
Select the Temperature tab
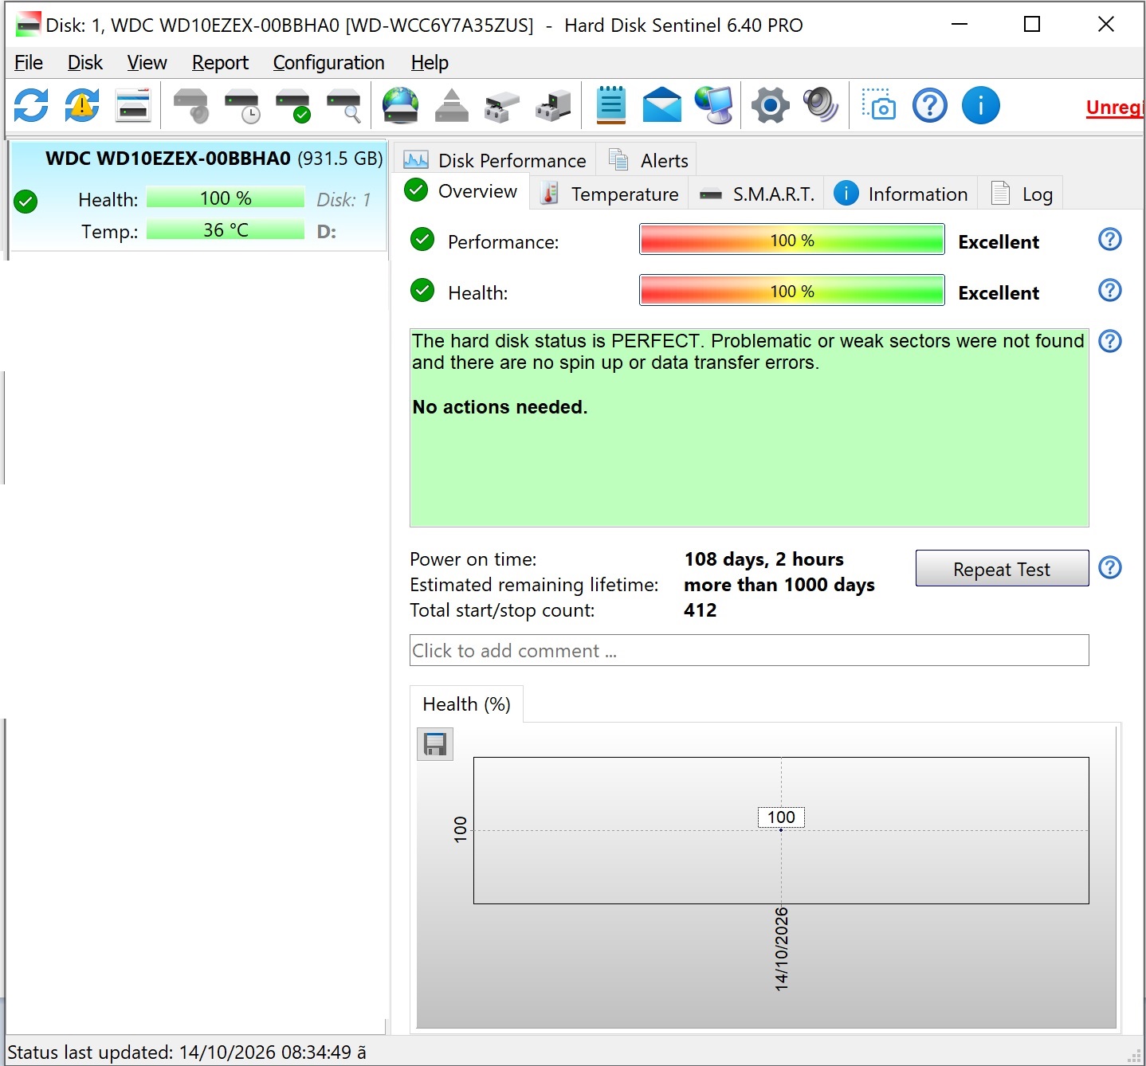tap(610, 194)
